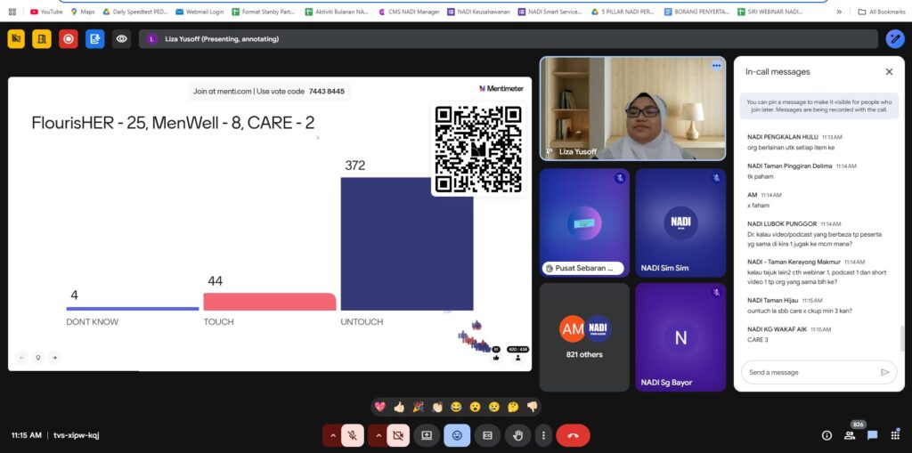Click the red recording indicator icon
912x453 pixels.
click(69, 39)
